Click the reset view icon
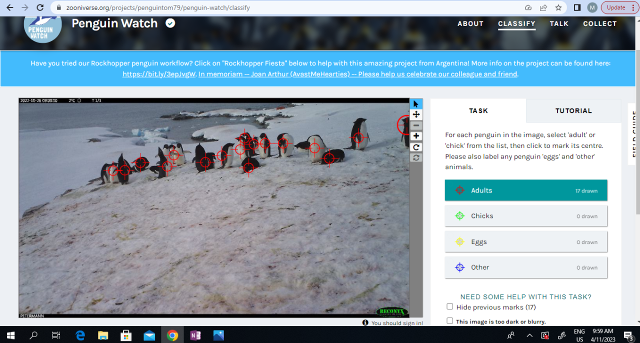Screen dimensions: 640x343 click(416, 157)
